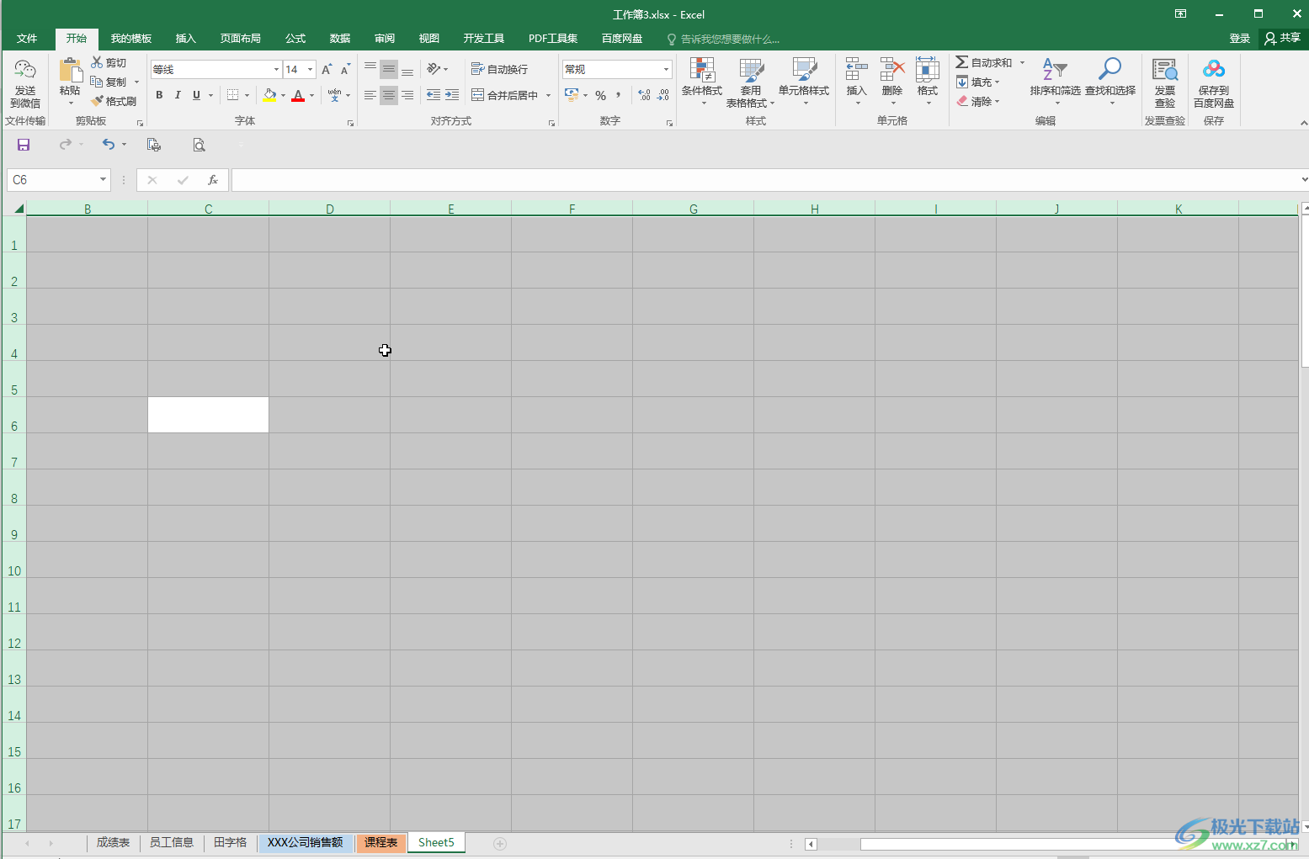Apply comma thousands separator style

(x=618, y=95)
